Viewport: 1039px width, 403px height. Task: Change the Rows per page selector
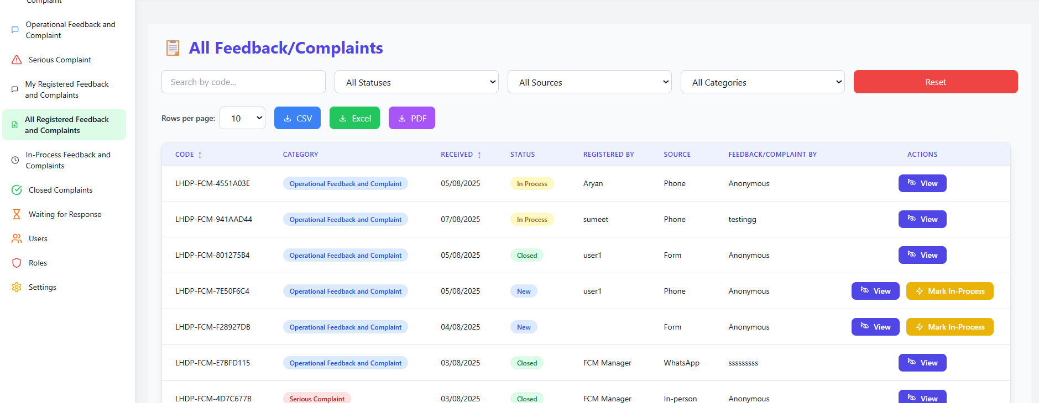(x=242, y=118)
